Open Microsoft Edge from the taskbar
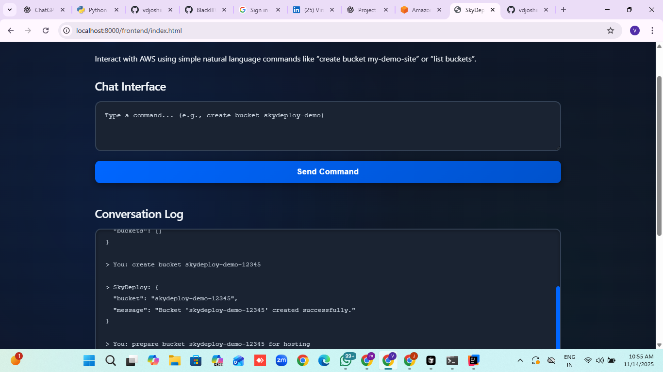The width and height of the screenshot is (663, 372). point(324,360)
